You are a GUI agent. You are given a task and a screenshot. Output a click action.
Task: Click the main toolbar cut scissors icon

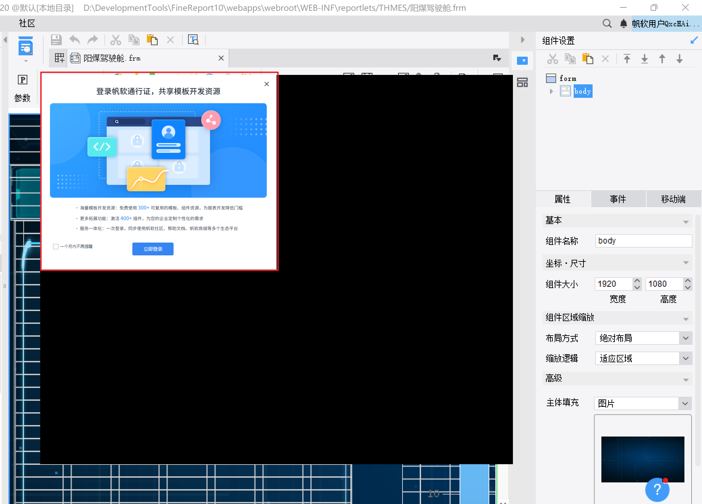[x=115, y=40]
